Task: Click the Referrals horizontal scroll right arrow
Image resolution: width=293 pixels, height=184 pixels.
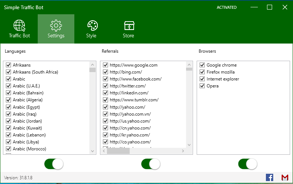Action: (183, 151)
